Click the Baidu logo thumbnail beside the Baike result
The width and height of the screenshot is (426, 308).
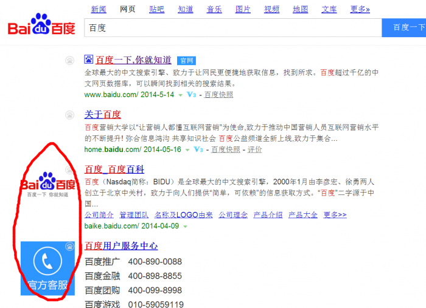click(x=47, y=184)
